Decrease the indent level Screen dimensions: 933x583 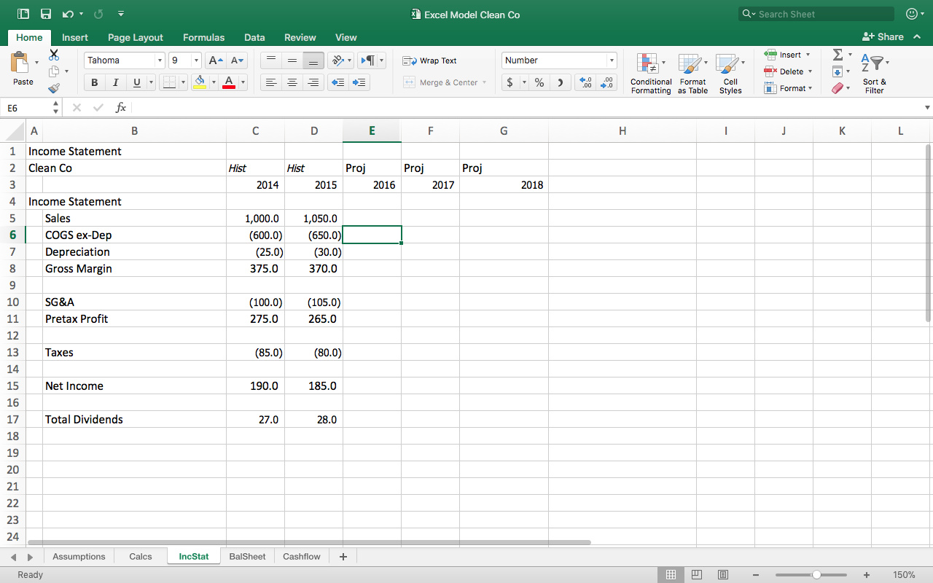[x=337, y=82]
